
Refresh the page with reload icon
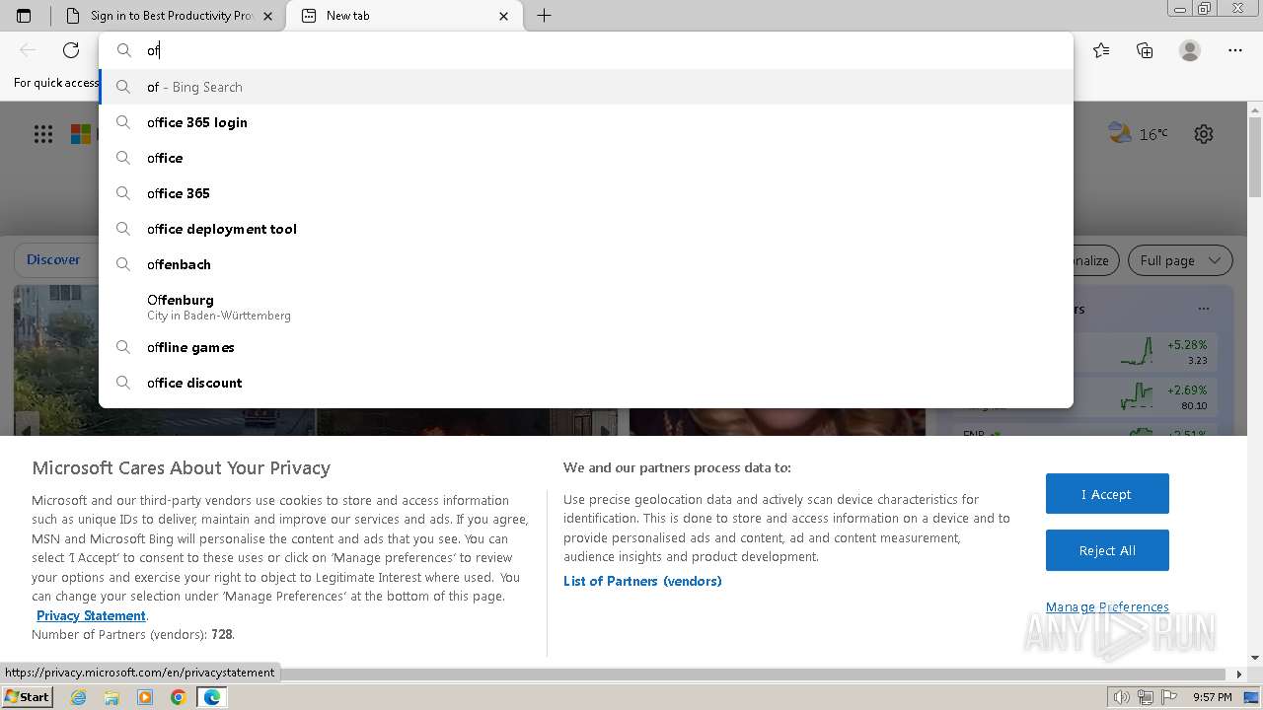pyautogui.click(x=71, y=50)
